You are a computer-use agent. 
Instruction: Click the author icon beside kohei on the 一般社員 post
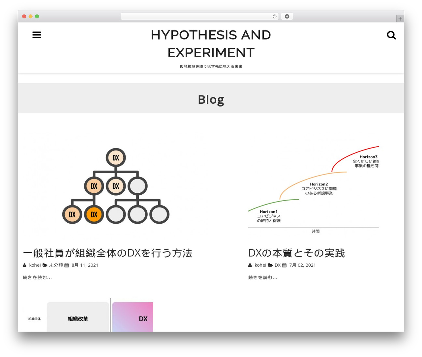(25, 265)
